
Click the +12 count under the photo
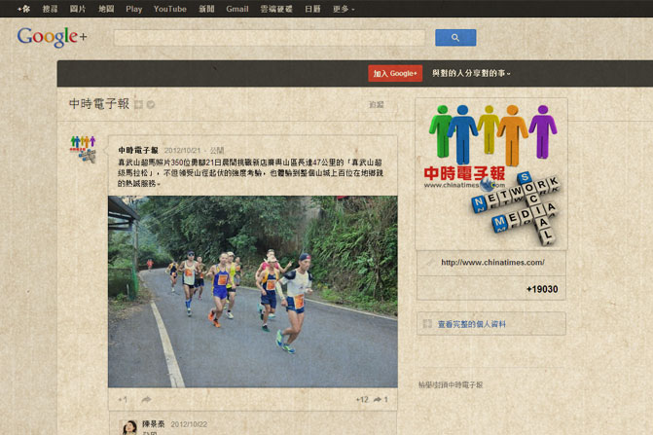[362, 400]
